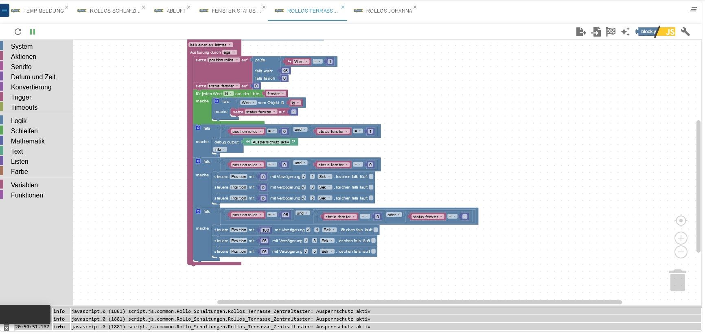Viewport: 705px width, 334px height.
Task: Click gear icon on the loop's falls block
Action: 217,101
